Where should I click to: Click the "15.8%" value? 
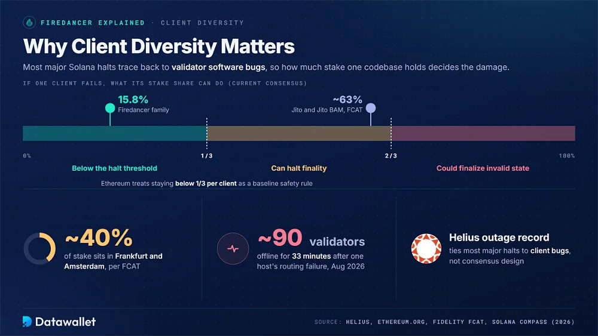click(x=133, y=99)
